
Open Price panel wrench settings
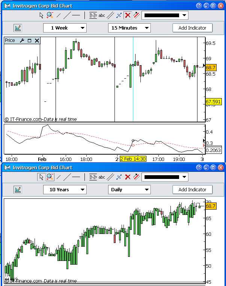pyautogui.click(x=22, y=40)
